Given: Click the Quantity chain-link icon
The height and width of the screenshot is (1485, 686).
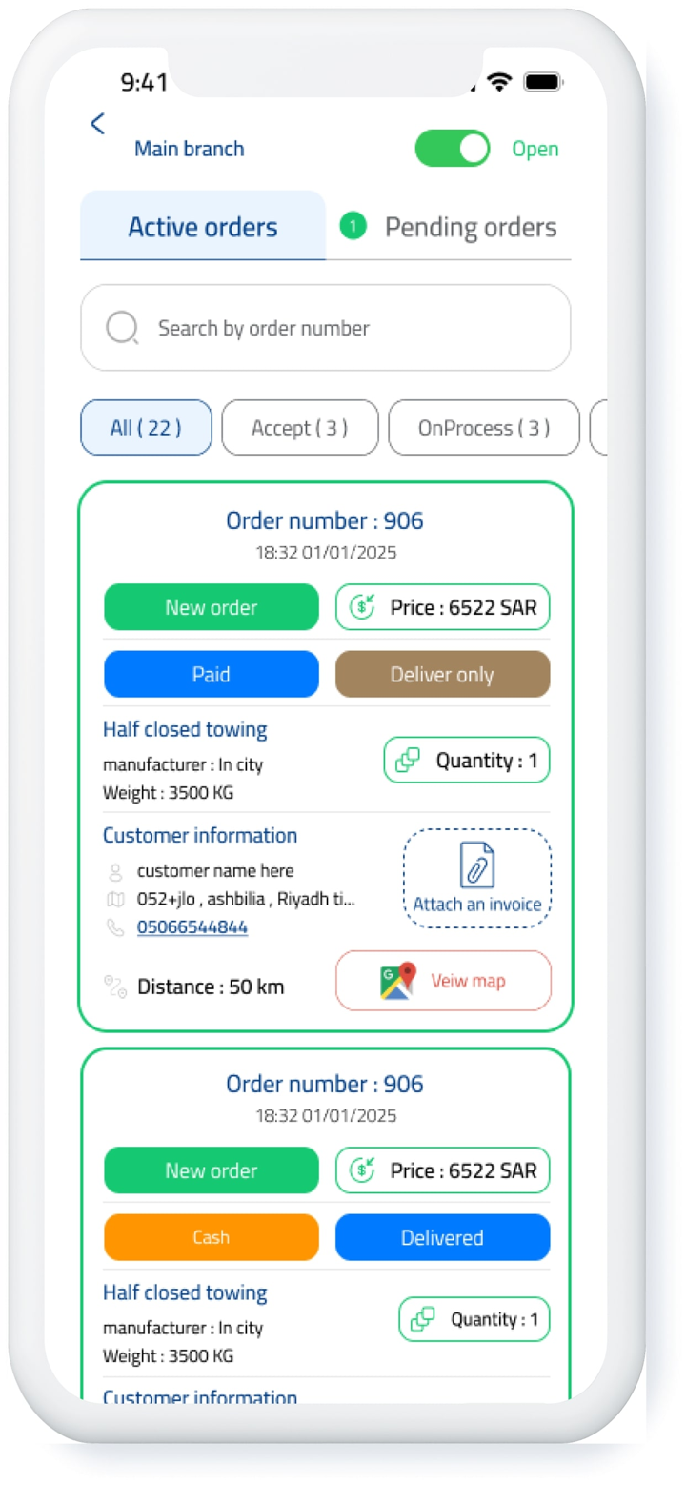Looking at the screenshot, I should point(408,760).
